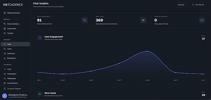Click the Calls phone icon

[x=5, y=49]
